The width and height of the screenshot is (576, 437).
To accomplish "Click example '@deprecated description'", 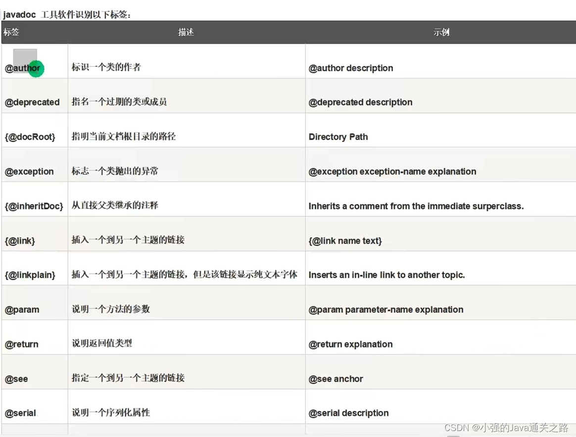I will tap(360, 102).
